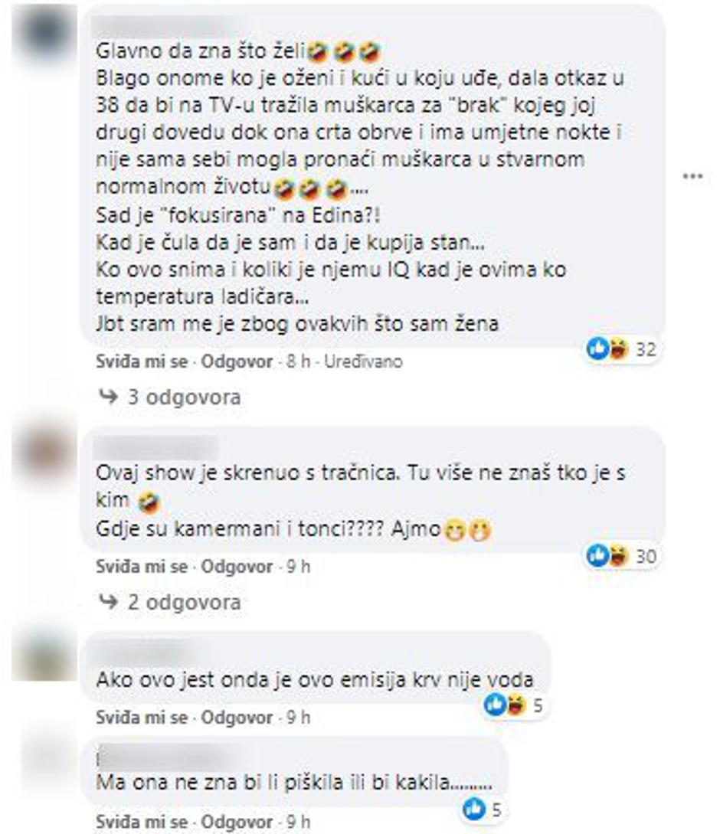Click the like icon on the 'piškila' comment
This screenshot has height=834, width=720.
point(474,809)
